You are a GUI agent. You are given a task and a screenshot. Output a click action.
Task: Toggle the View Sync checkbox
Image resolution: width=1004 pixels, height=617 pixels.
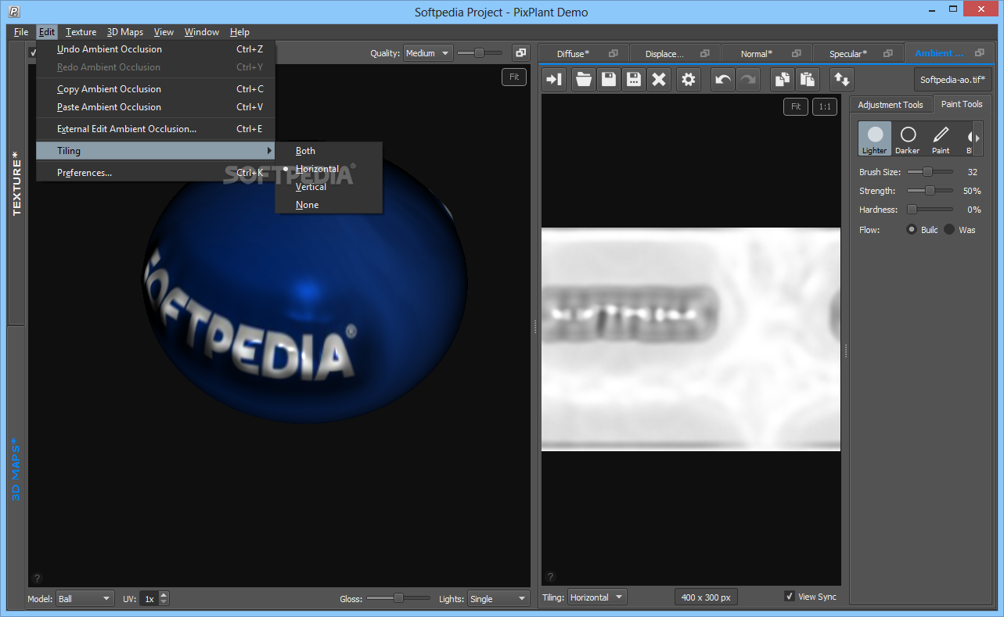(x=790, y=597)
